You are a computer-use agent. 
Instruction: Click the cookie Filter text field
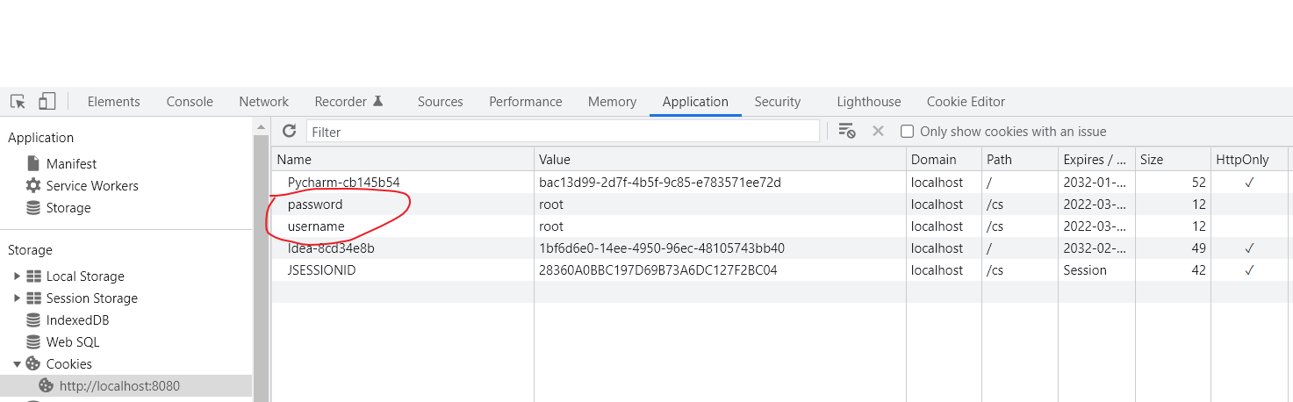click(x=563, y=132)
